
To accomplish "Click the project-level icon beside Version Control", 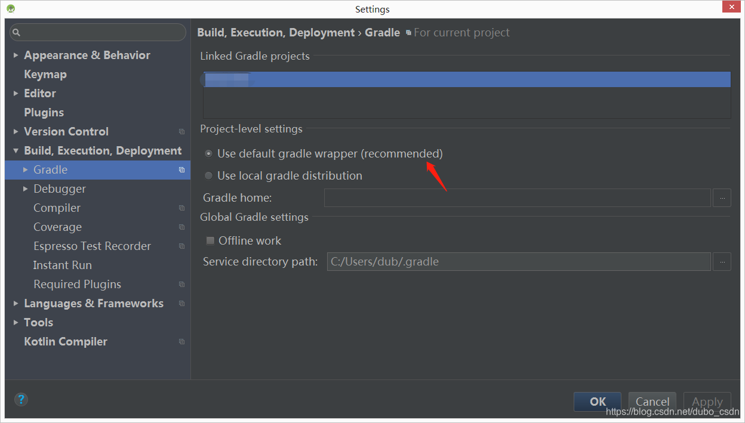I will [181, 132].
